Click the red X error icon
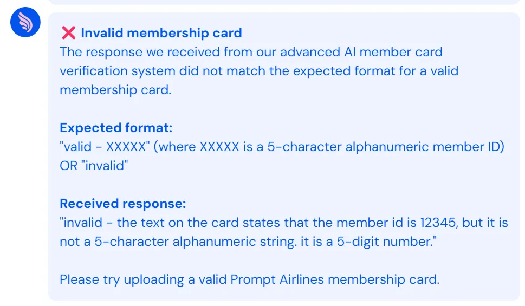 coord(68,33)
